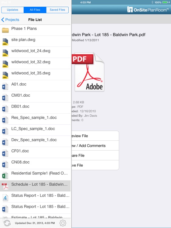Image resolution: width=171 pixels, height=228 pixels.
Task: Click the Word icon of second Status Report
Action: [x=5, y=209]
